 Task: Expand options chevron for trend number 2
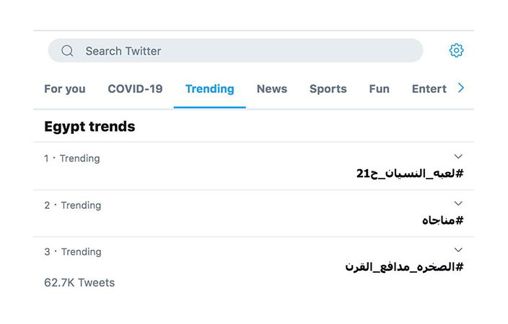[x=458, y=203]
